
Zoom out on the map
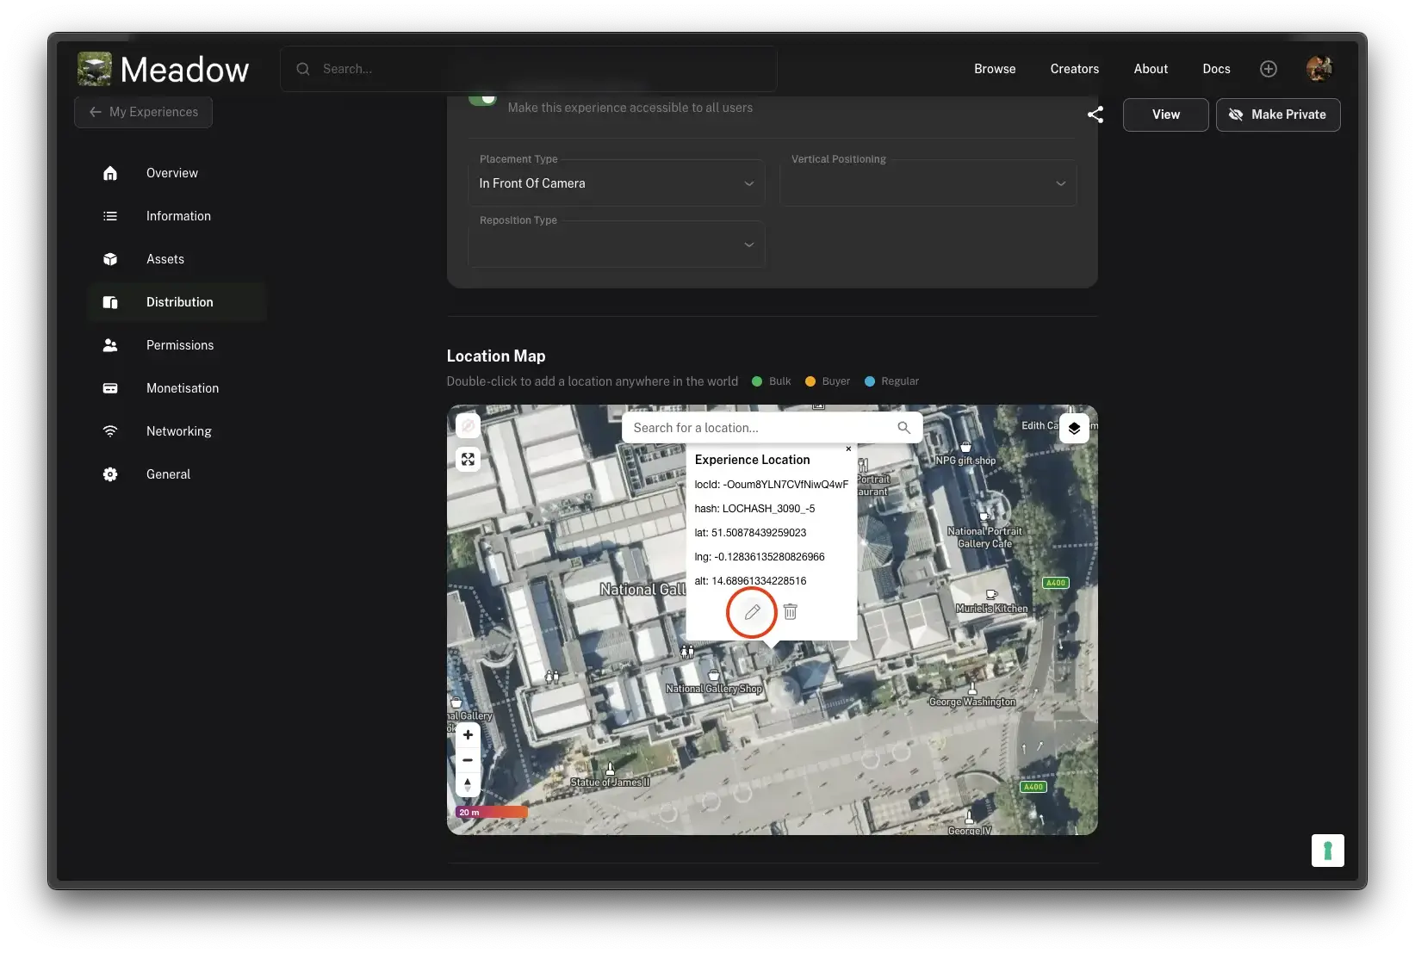468,760
